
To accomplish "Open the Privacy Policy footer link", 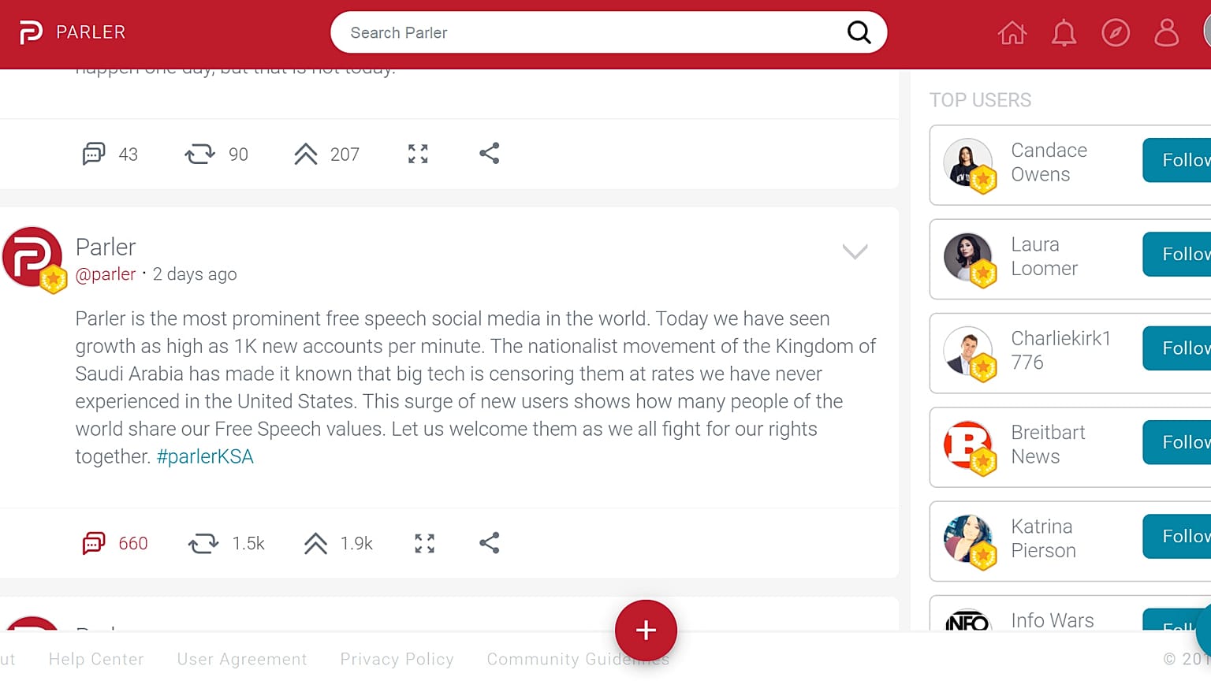I will tap(397, 659).
